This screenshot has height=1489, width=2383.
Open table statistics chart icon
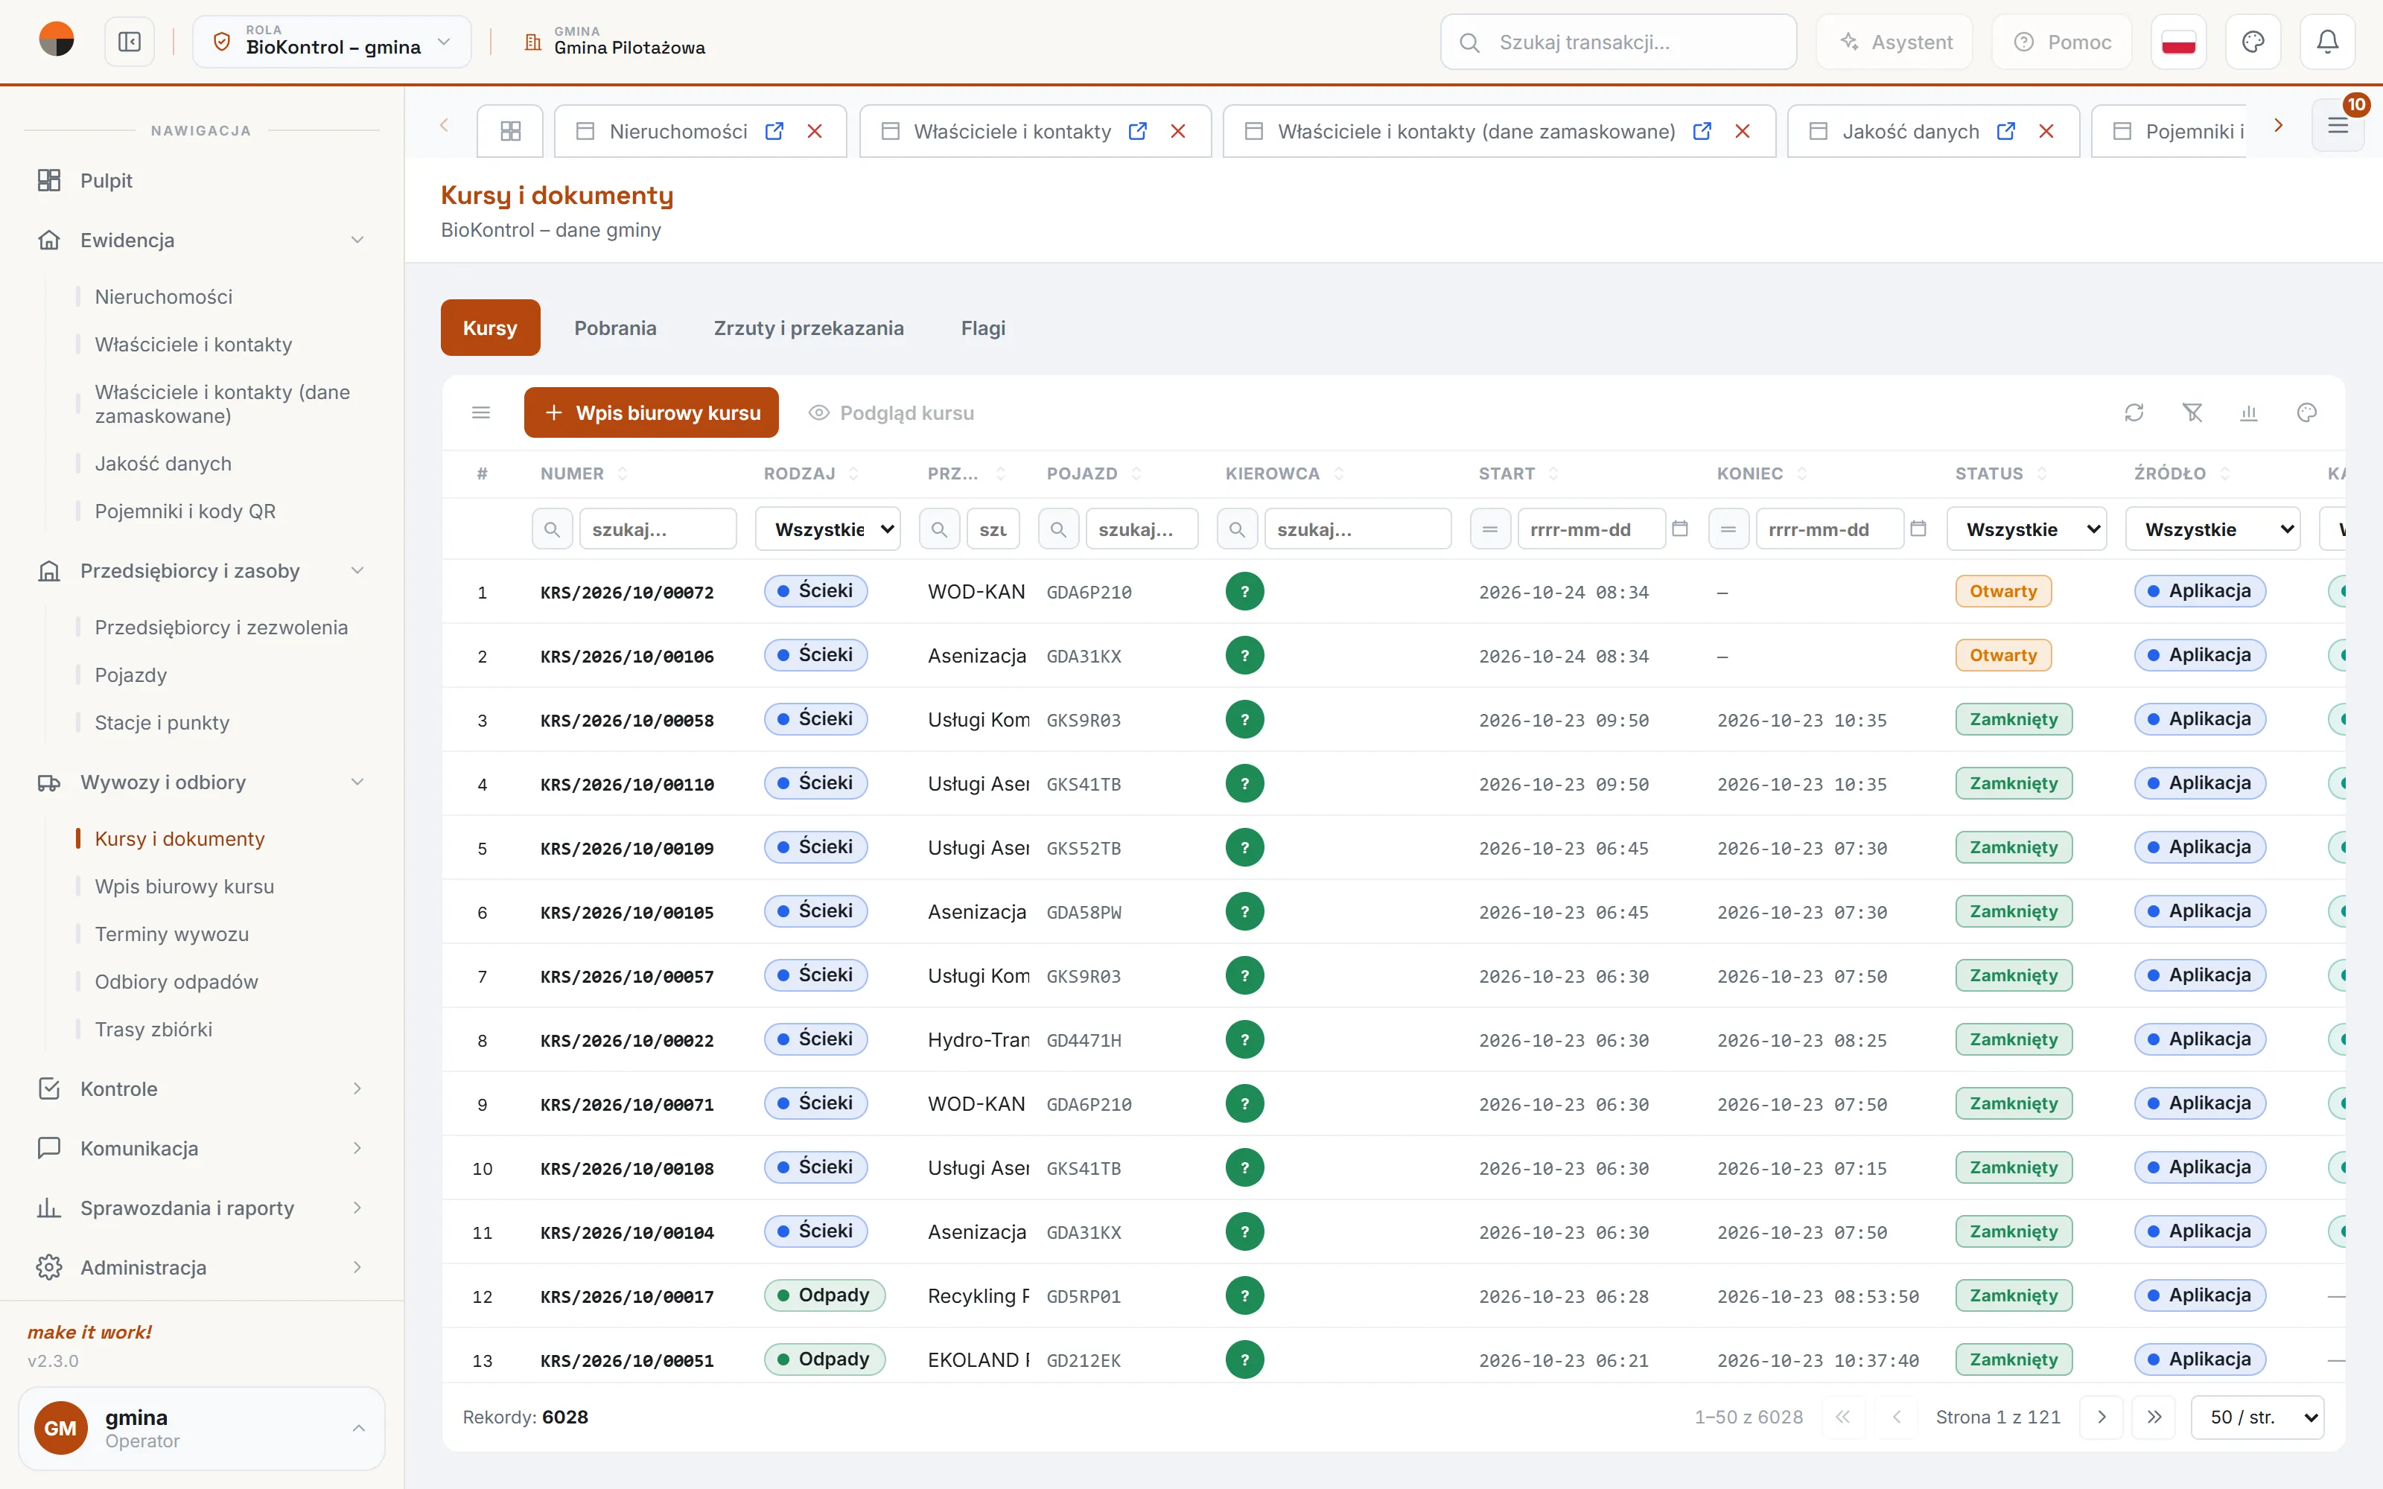click(2249, 412)
